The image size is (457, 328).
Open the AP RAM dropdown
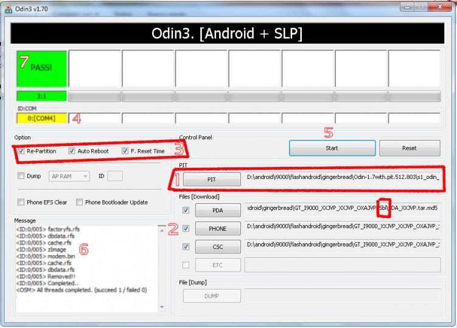pyautogui.click(x=69, y=176)
